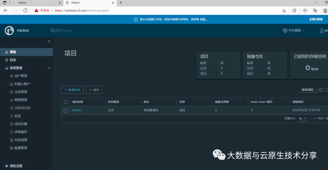Image resolution: width=328 pixels, height=170 pixels.
Task: Sort by 创建时间 column header
Action: point(298,102)
